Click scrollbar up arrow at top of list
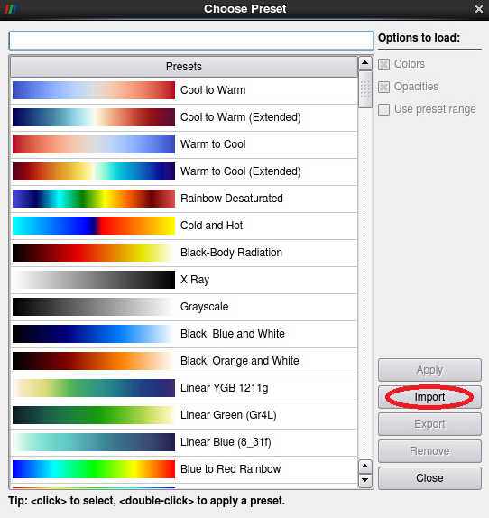Viewport: 489px width, 518px height. (365, 63)
